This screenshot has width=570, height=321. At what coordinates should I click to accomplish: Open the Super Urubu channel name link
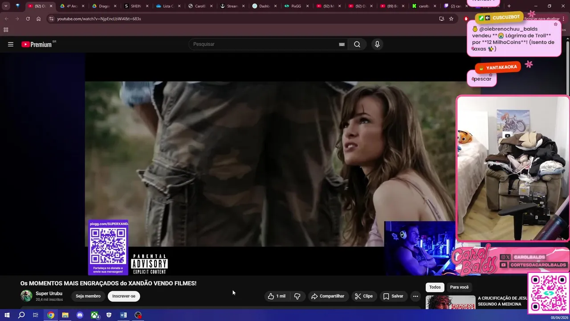(x=49, y=293)
